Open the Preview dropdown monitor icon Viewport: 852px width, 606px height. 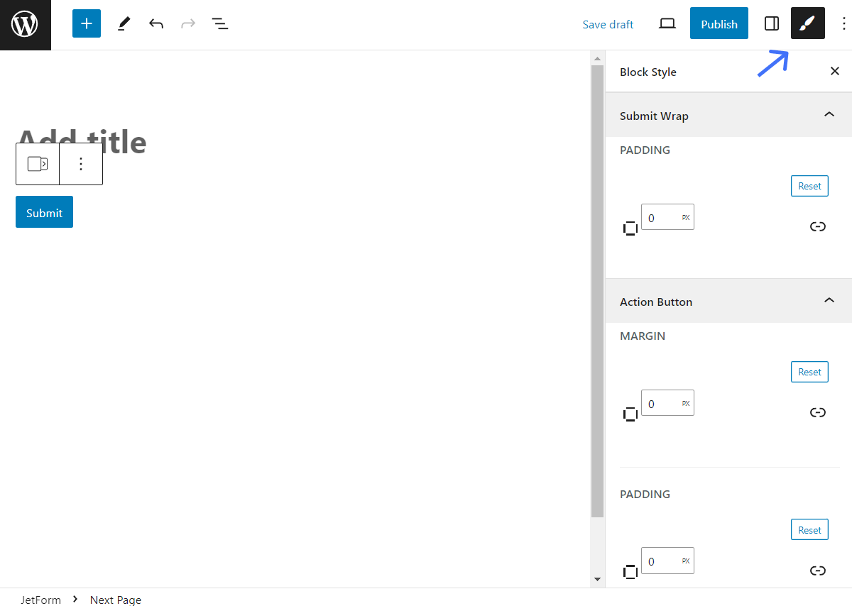[667, 23]
